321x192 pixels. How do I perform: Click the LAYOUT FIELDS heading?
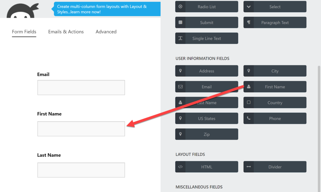pos(190,154)
